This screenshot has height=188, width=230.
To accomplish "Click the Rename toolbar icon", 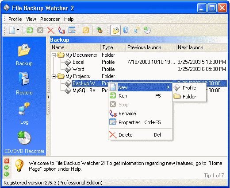I will click(x=61, y=30).
